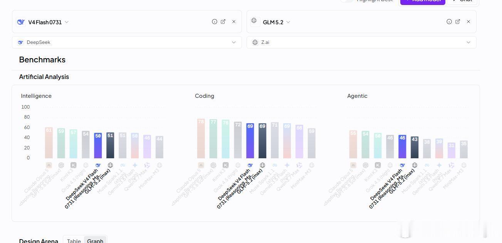Click the 100 label on Intelligence axis
This screenshot has width=502, height=243.
[25, 107]
